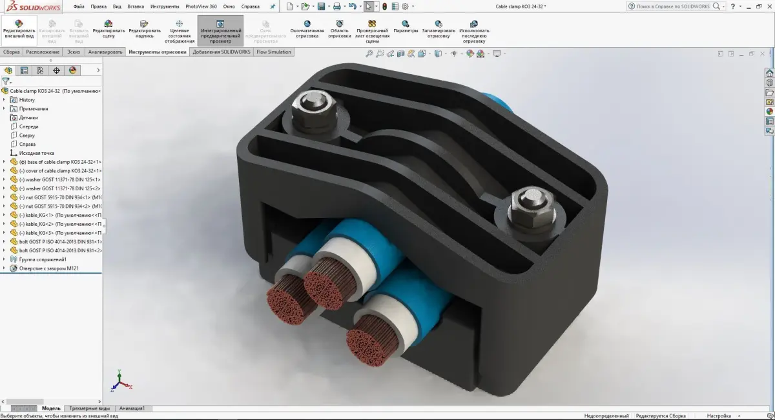Start Окончательная отрисовка
This screenshot has width=775, height=420.
(x=307, y=29)
